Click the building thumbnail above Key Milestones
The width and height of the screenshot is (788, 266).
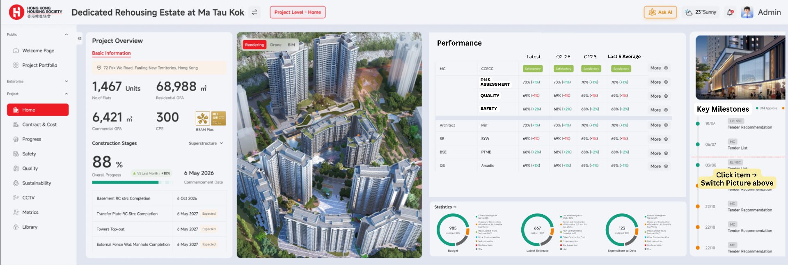[x=740, y=68]
